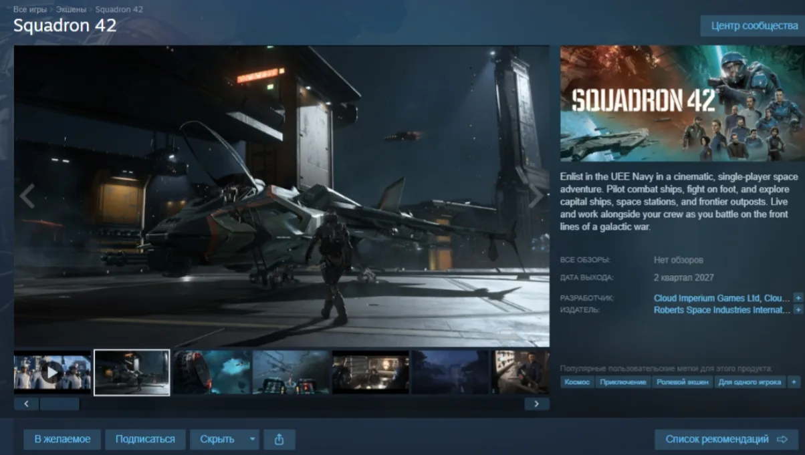Click the Нет обзоров text
Viewport: 805px width, 455px height.
coord(678,260)
